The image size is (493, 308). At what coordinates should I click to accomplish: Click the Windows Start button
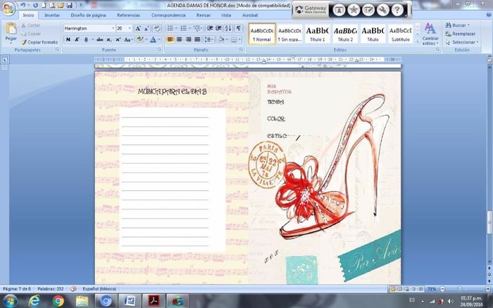pos(9,301)
